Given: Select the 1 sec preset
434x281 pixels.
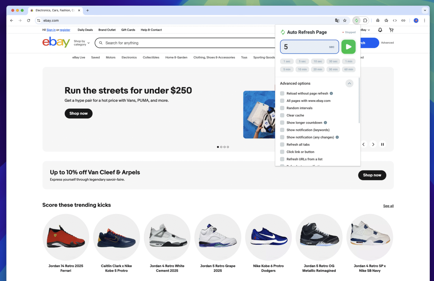Looking at the screenshot, I should coord(287,61).
